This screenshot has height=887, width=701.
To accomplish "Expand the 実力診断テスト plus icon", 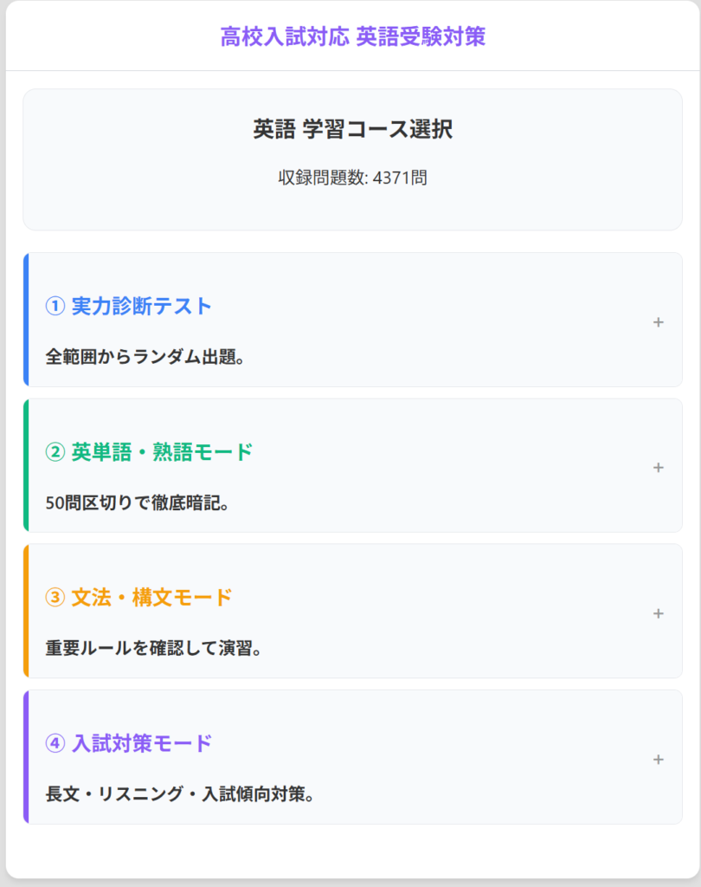I will click(658, 322).
